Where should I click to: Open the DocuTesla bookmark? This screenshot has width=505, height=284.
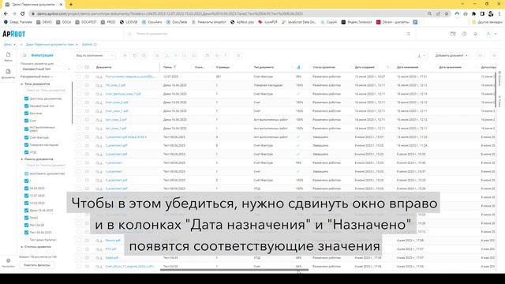pos(177,22)
